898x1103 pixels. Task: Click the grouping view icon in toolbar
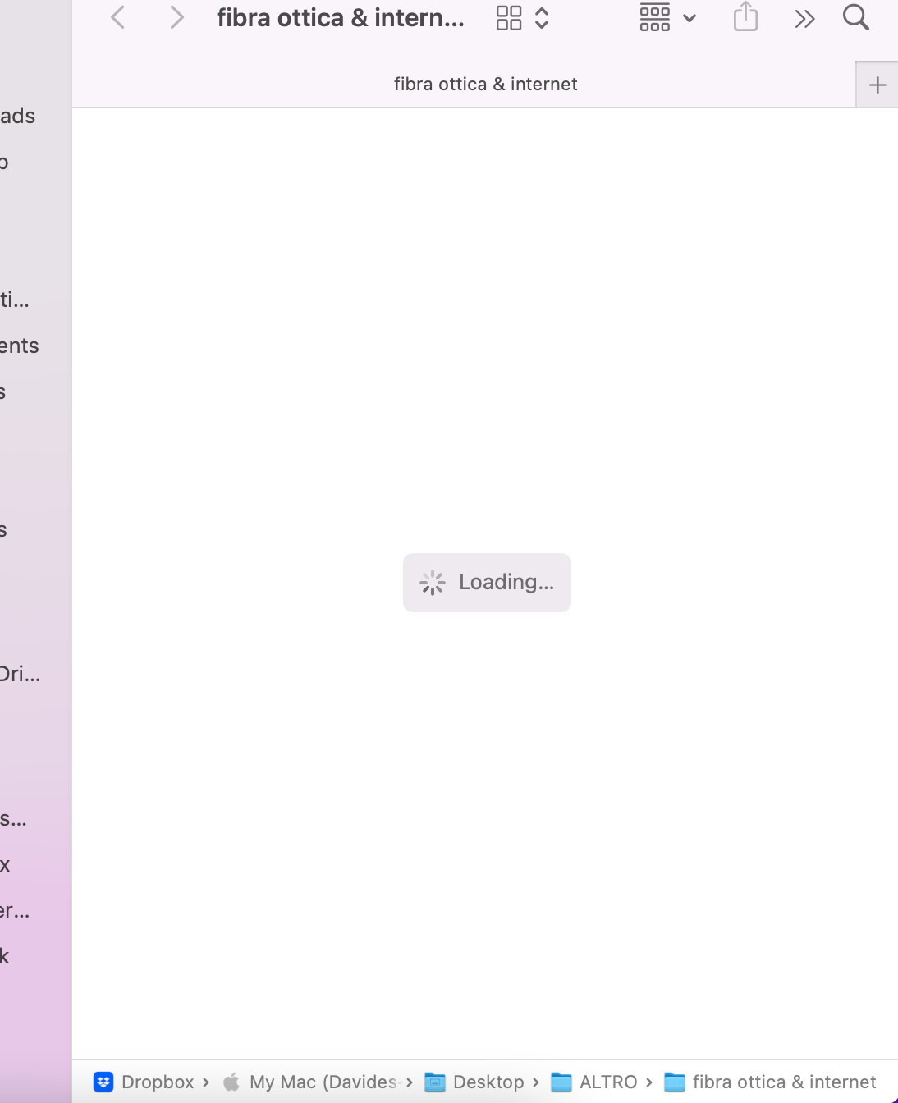[654, 16]
